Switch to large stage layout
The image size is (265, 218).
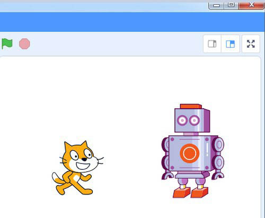[x=231, y=44]
